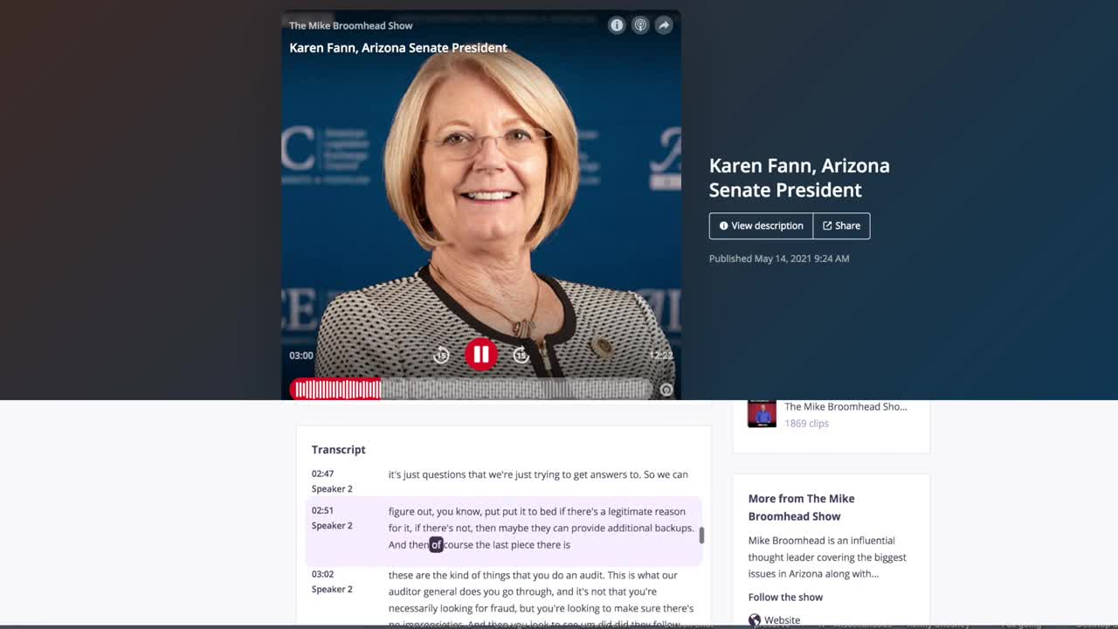Pause the audio playback
Viewport: 1118px width, 629px height.
(481, 355)
